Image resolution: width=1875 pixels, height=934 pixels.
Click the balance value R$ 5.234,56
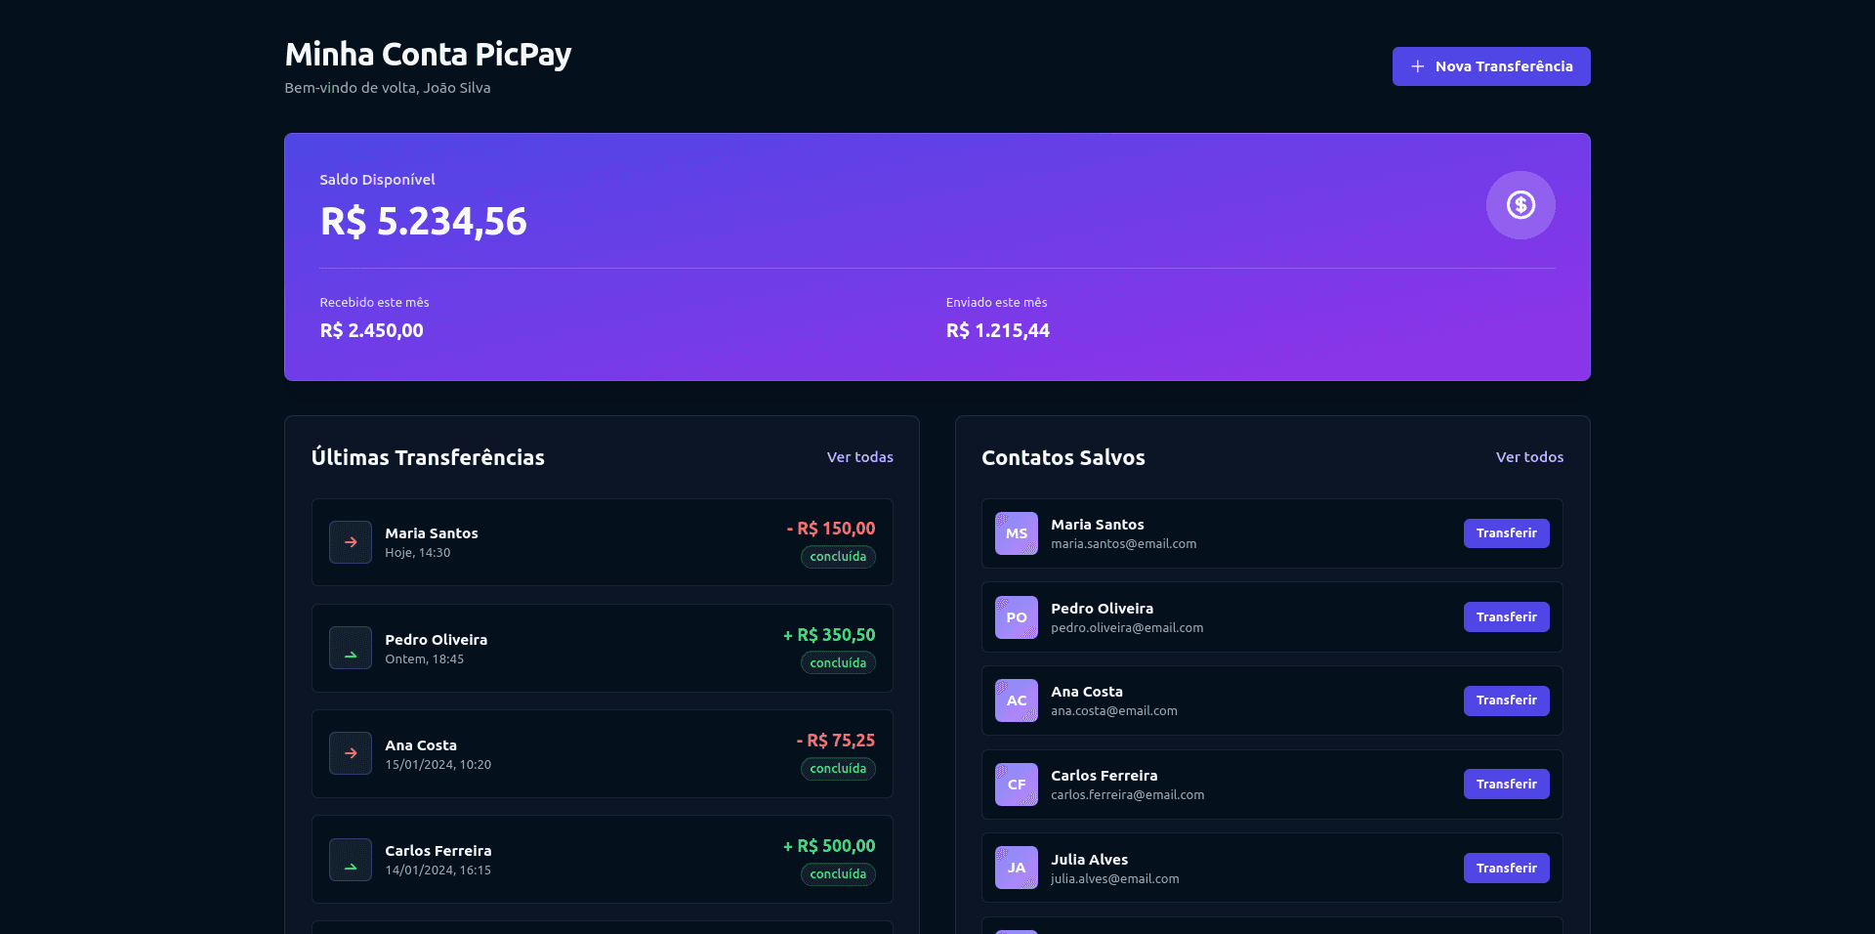424,222
